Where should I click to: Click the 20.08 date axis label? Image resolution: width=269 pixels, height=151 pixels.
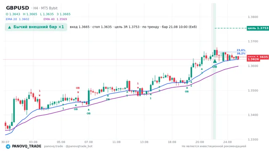tap(200, 142)
